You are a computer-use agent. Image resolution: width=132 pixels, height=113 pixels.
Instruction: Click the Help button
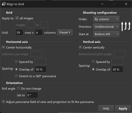pyautogui.click(x=106, y=108)
